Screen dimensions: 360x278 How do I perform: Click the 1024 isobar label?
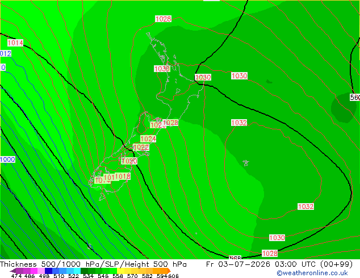click(x=148, y=139)
